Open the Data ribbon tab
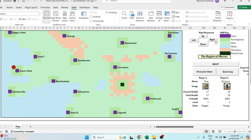251x140 pixels. tap(55, 7)
